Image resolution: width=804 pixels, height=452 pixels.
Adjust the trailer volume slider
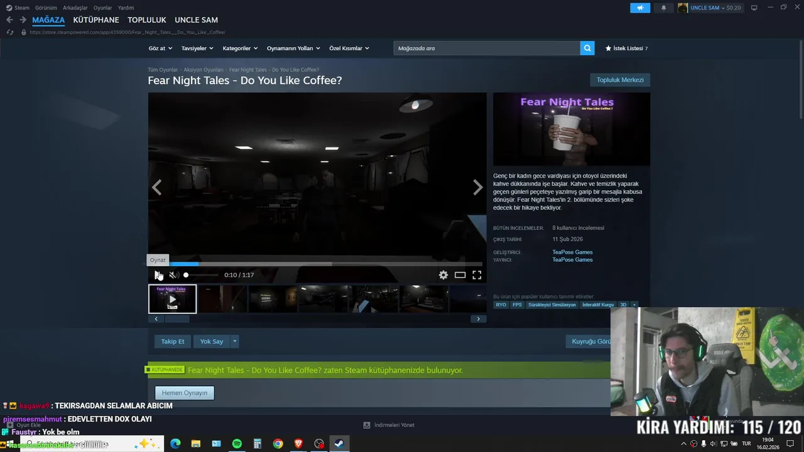pyautogui.click(x=201, y=275)
